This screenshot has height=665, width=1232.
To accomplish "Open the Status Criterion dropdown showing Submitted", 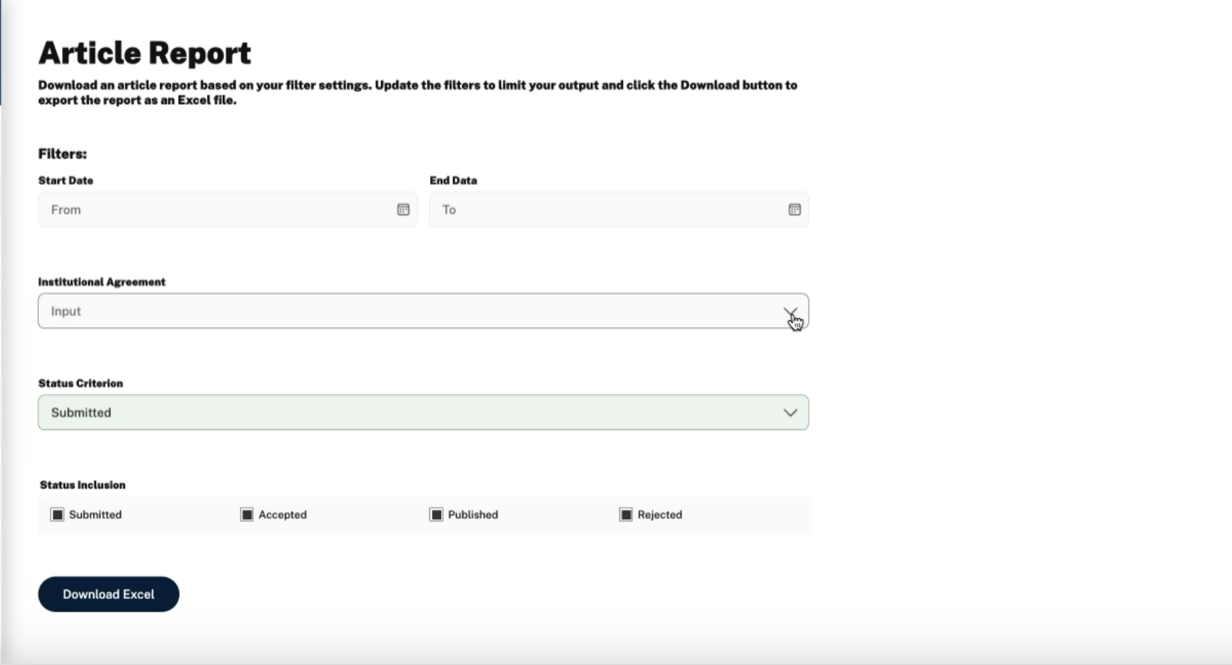I will (x=409, y=413).
